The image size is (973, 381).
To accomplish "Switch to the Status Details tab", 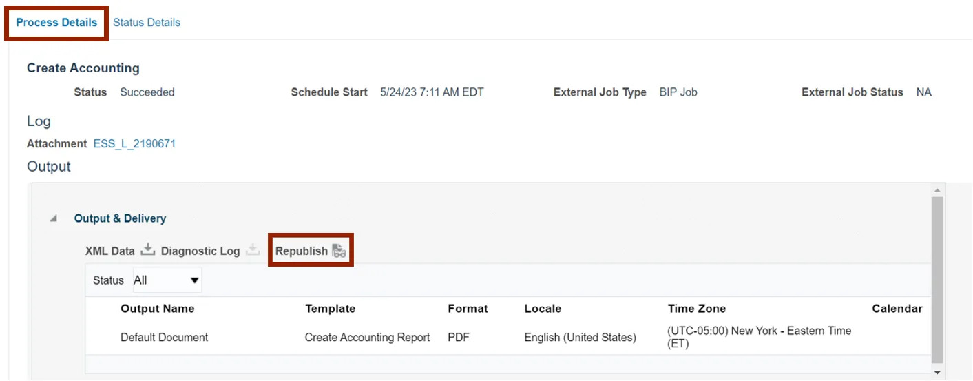I will coord(147,23).
